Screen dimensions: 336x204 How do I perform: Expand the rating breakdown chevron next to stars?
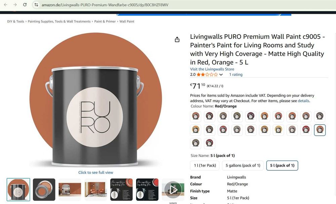(221, 75)
